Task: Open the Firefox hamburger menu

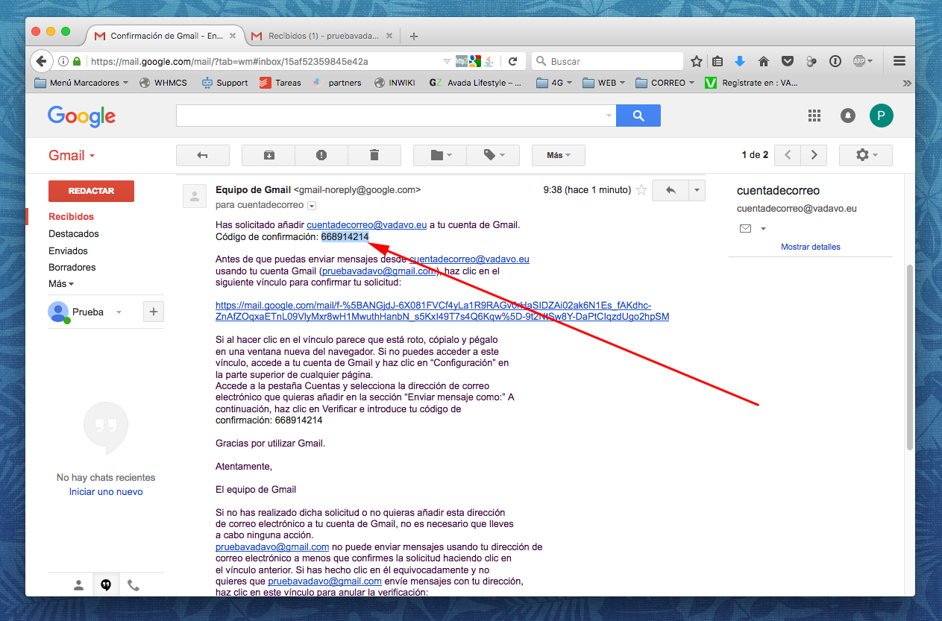Action: click(899, 61)
